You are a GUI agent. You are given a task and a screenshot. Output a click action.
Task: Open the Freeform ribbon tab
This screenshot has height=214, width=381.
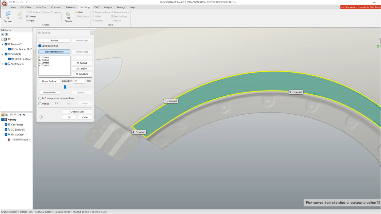(x=71, y=7)
